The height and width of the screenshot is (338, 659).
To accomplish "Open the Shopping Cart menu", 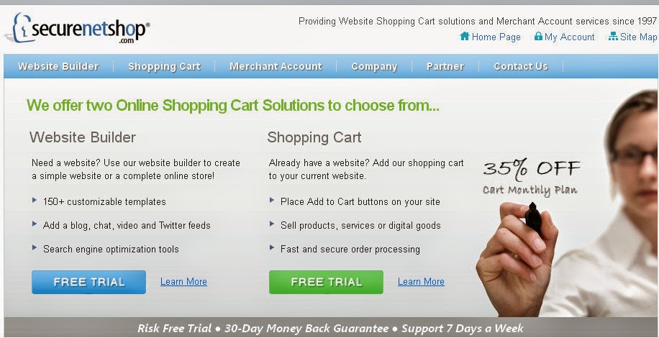I will 164,66.
